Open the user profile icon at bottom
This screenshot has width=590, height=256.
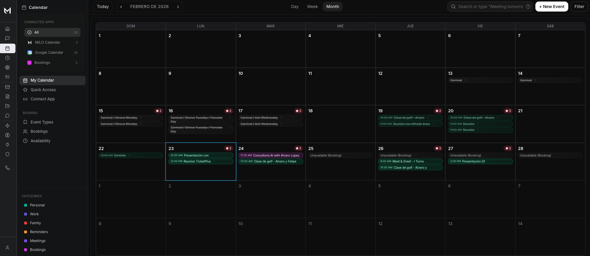tap(7, 248)
